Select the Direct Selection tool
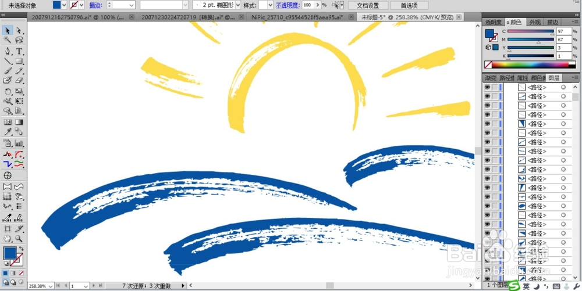The height and width of the screenshot is (291, 582). pyautogui.click(x=19, y=30)
